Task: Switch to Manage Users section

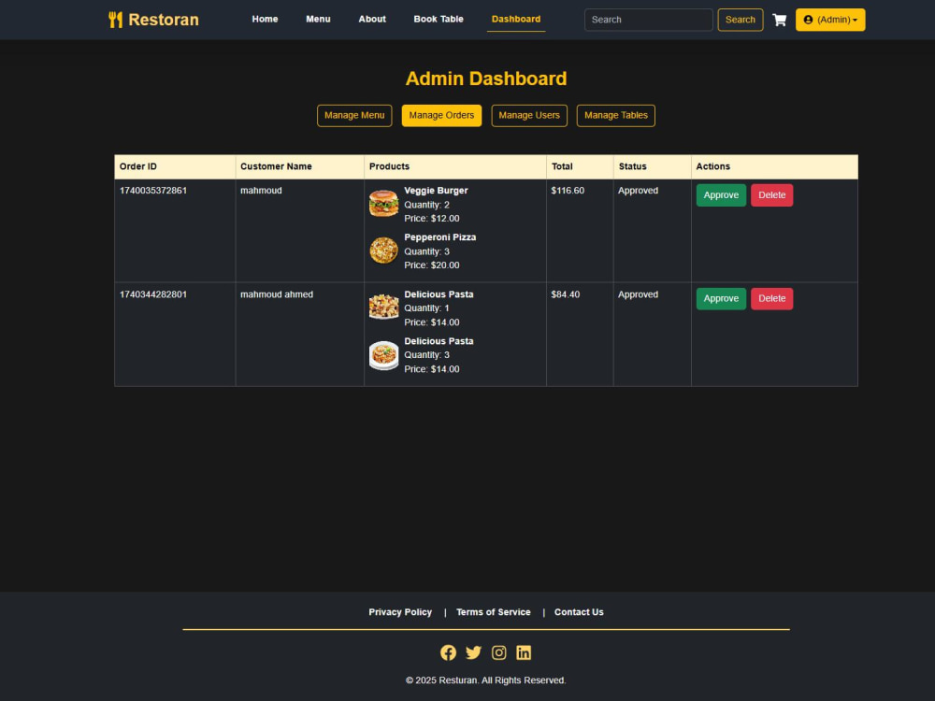Action: [529, 116]
